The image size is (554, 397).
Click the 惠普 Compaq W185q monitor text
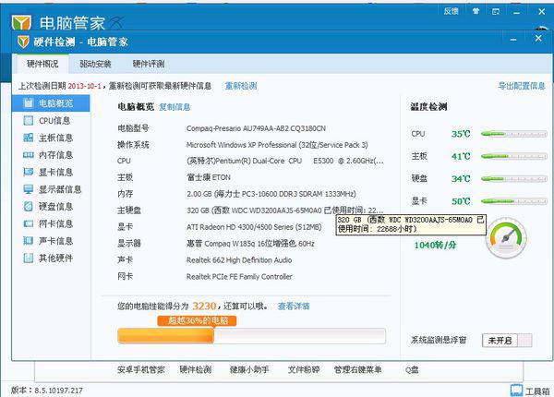point(250,244)
